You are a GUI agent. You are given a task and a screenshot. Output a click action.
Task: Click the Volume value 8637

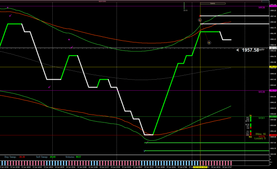point(78,157)
